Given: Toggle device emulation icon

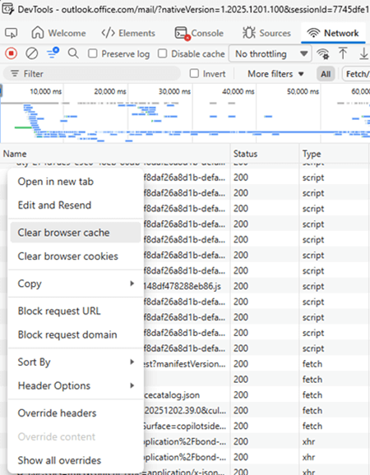Looking at the screenshot, I should pyautogui.click(x=12, y=33).
